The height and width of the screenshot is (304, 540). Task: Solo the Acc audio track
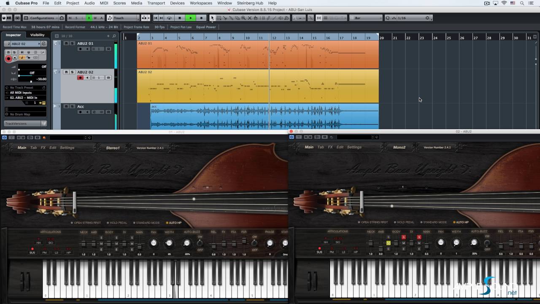(x=72, y=106)
